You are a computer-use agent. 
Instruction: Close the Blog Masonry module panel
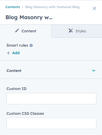94,8
